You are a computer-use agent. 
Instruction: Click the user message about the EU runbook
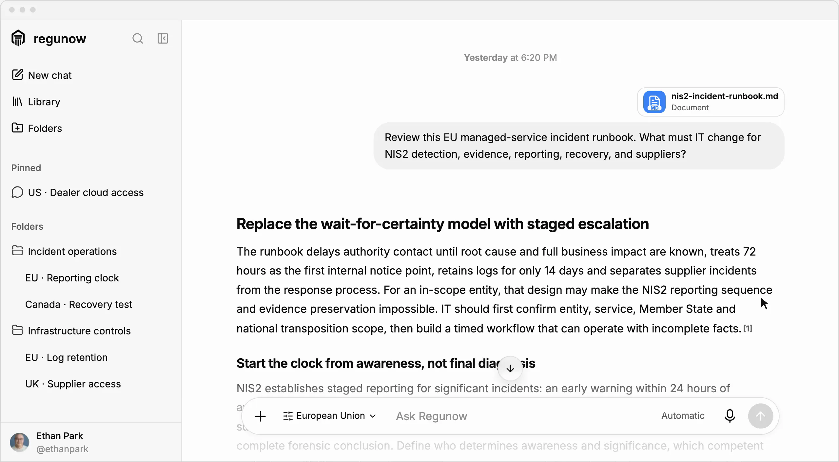[x=579, y=146]
